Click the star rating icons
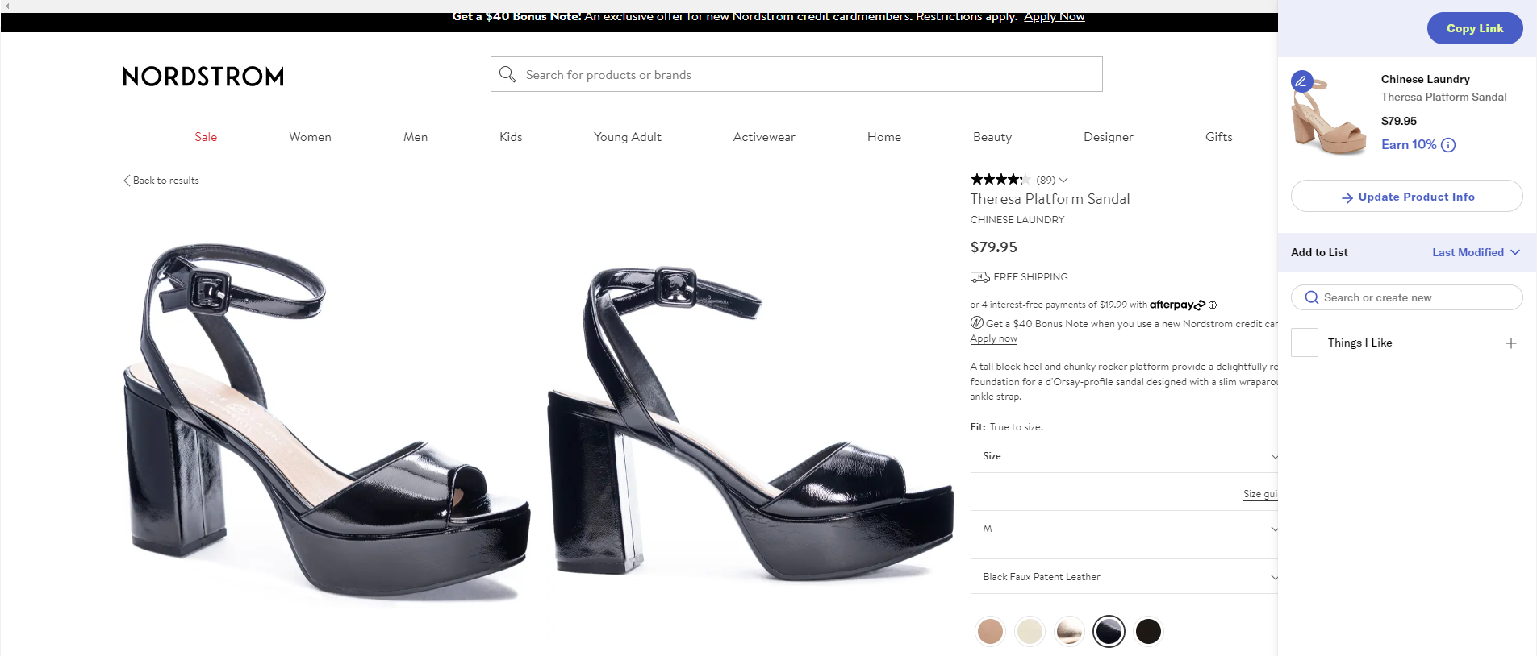The image size is (1537, 656). click(1000, 180)
